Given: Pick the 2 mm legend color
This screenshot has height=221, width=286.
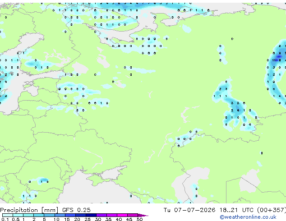Looking at the screenshot, I should point(39,215).
